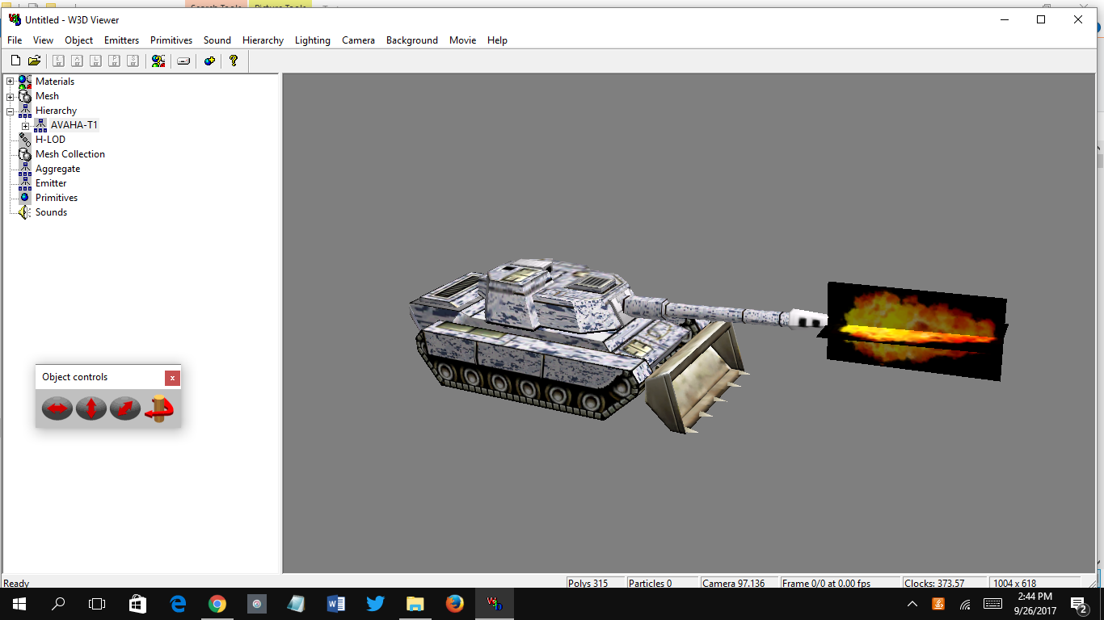Open the Hierarchy menu
Image resolution: width=1104 pixels, height=620 pixels.
coord(263,40)
